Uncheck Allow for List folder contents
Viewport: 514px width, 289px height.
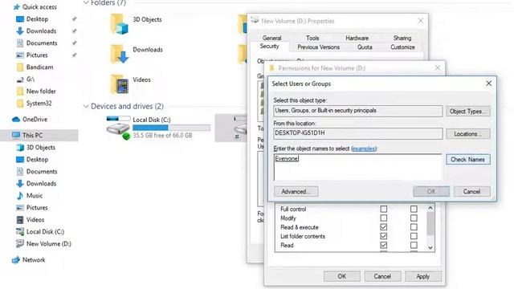(384, 236)
